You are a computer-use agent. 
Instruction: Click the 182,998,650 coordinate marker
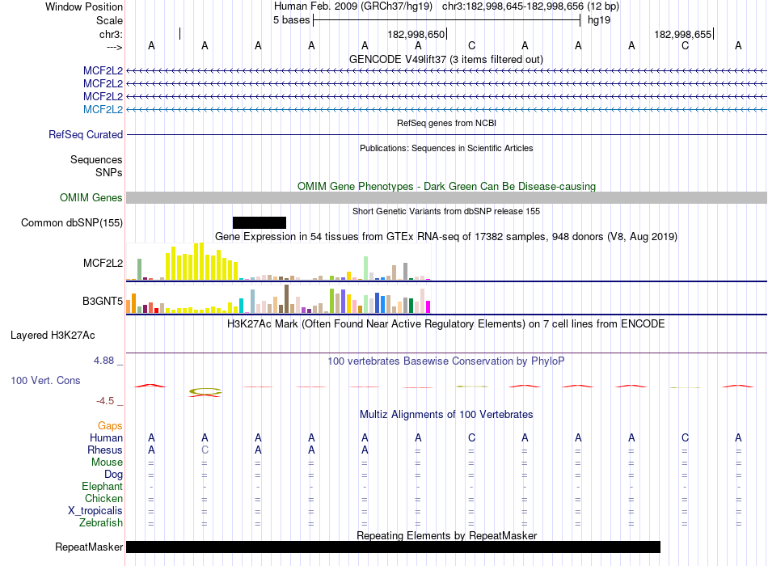click(416, 34)
